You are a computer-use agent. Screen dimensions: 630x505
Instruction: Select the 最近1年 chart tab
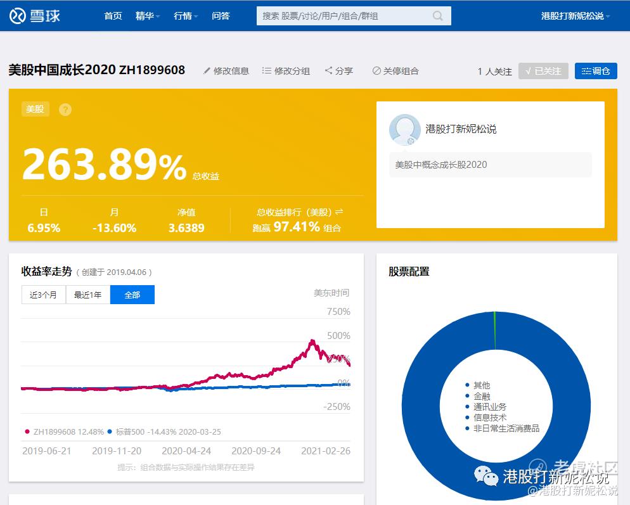point(87,295)
